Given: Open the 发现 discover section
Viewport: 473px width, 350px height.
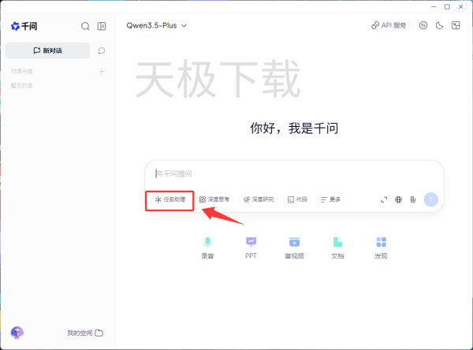Looking at the screenshot, I should 381,247.
